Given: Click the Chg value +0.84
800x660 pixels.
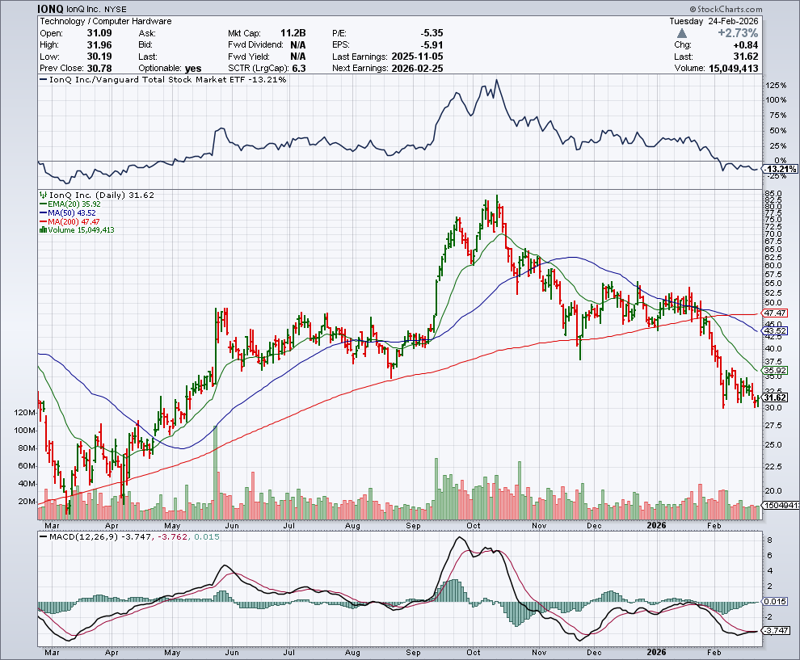Looking at the screenshot, I should point(745,45).
